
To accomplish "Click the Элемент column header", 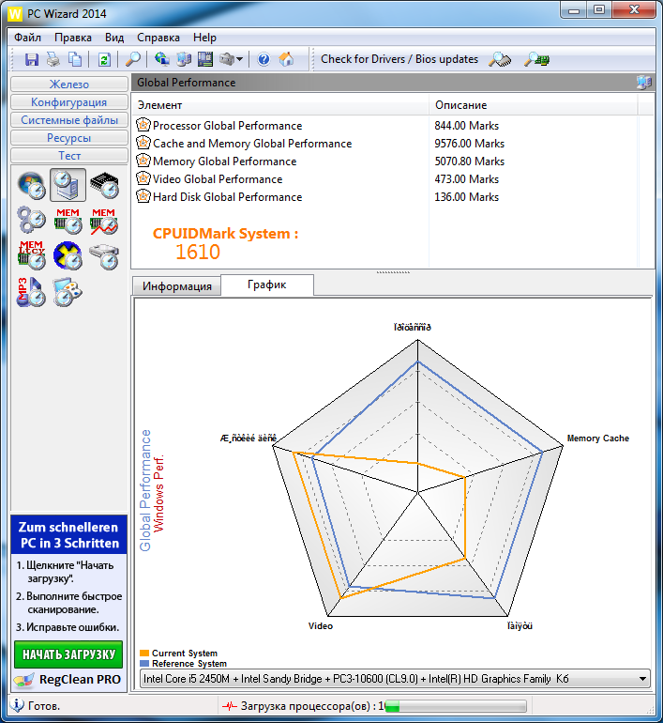I will pyautogui.click(x=280, y=105).
